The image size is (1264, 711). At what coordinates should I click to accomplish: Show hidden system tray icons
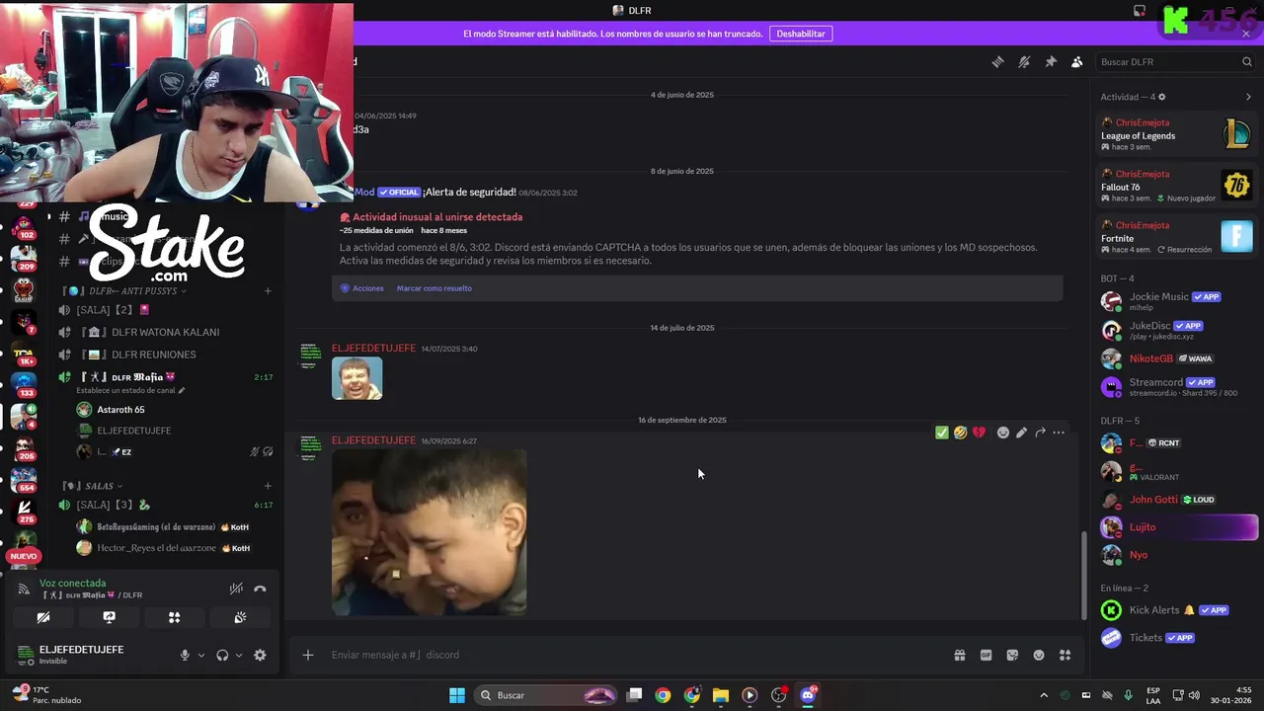1044,695
